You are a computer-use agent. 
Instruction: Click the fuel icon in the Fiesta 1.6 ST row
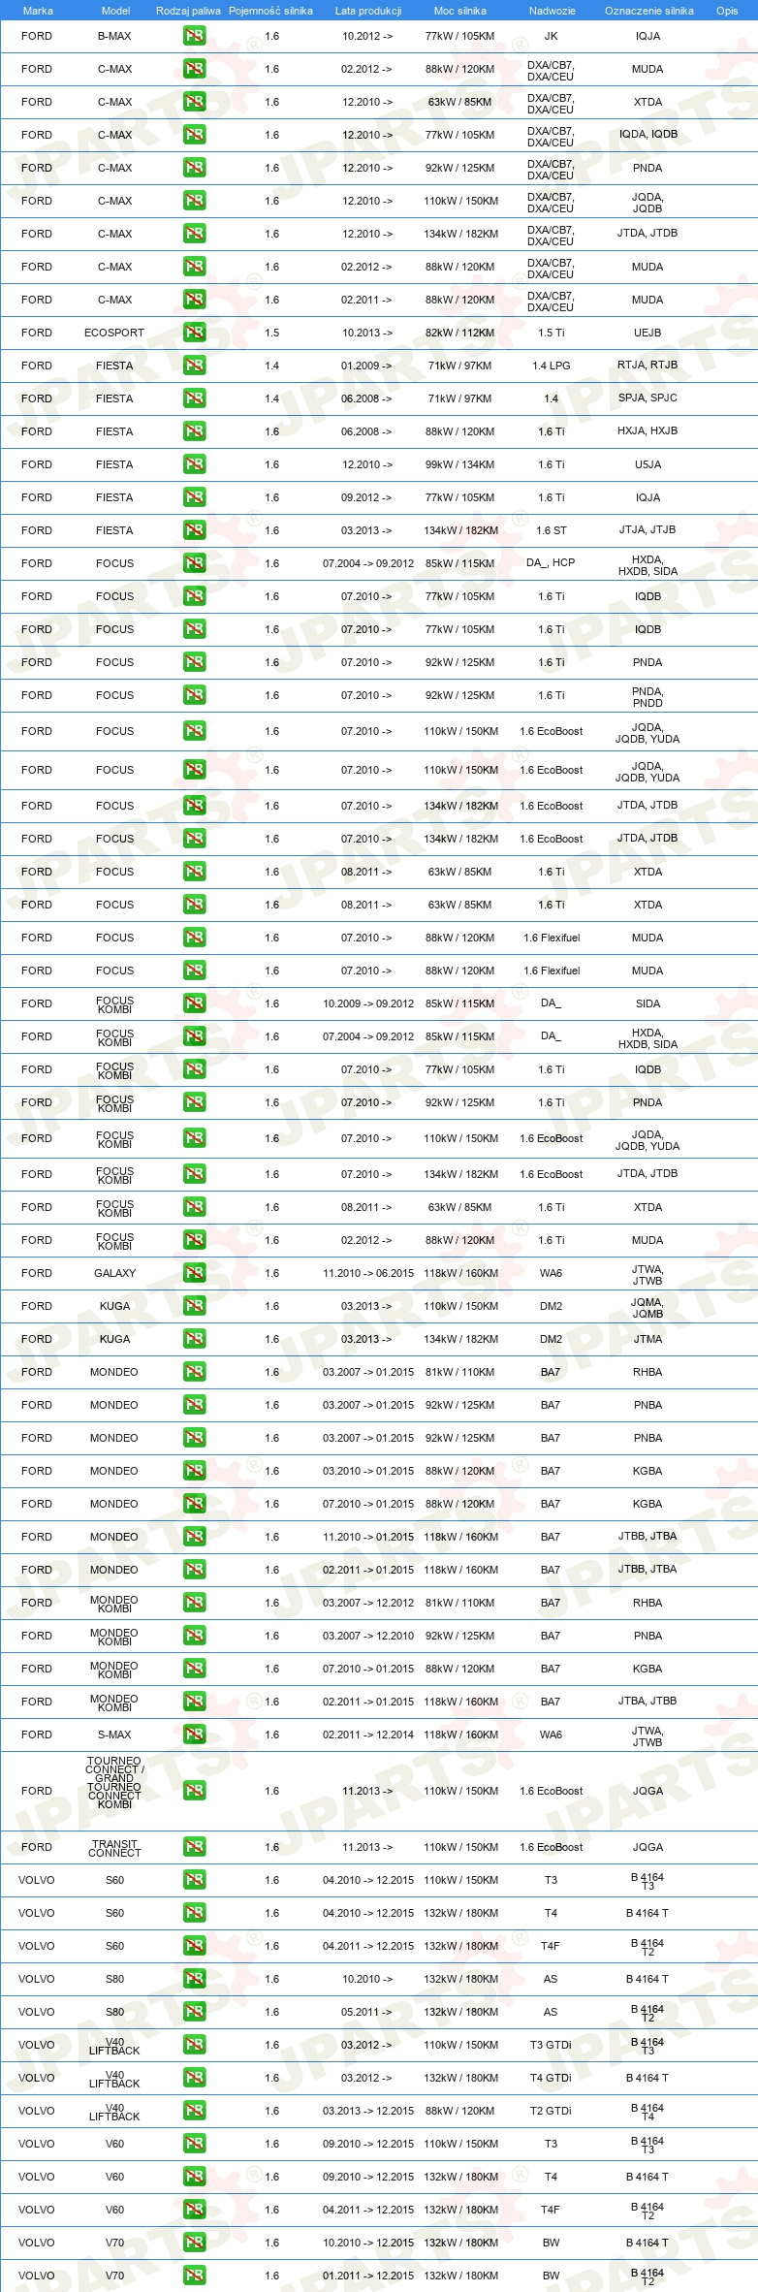195,530
